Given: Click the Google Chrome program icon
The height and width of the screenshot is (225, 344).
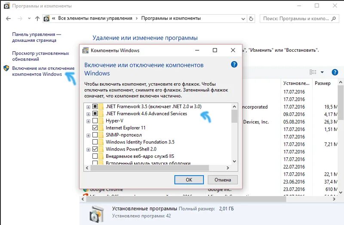Looking at the screenshot, I should [x=86, y=189].
